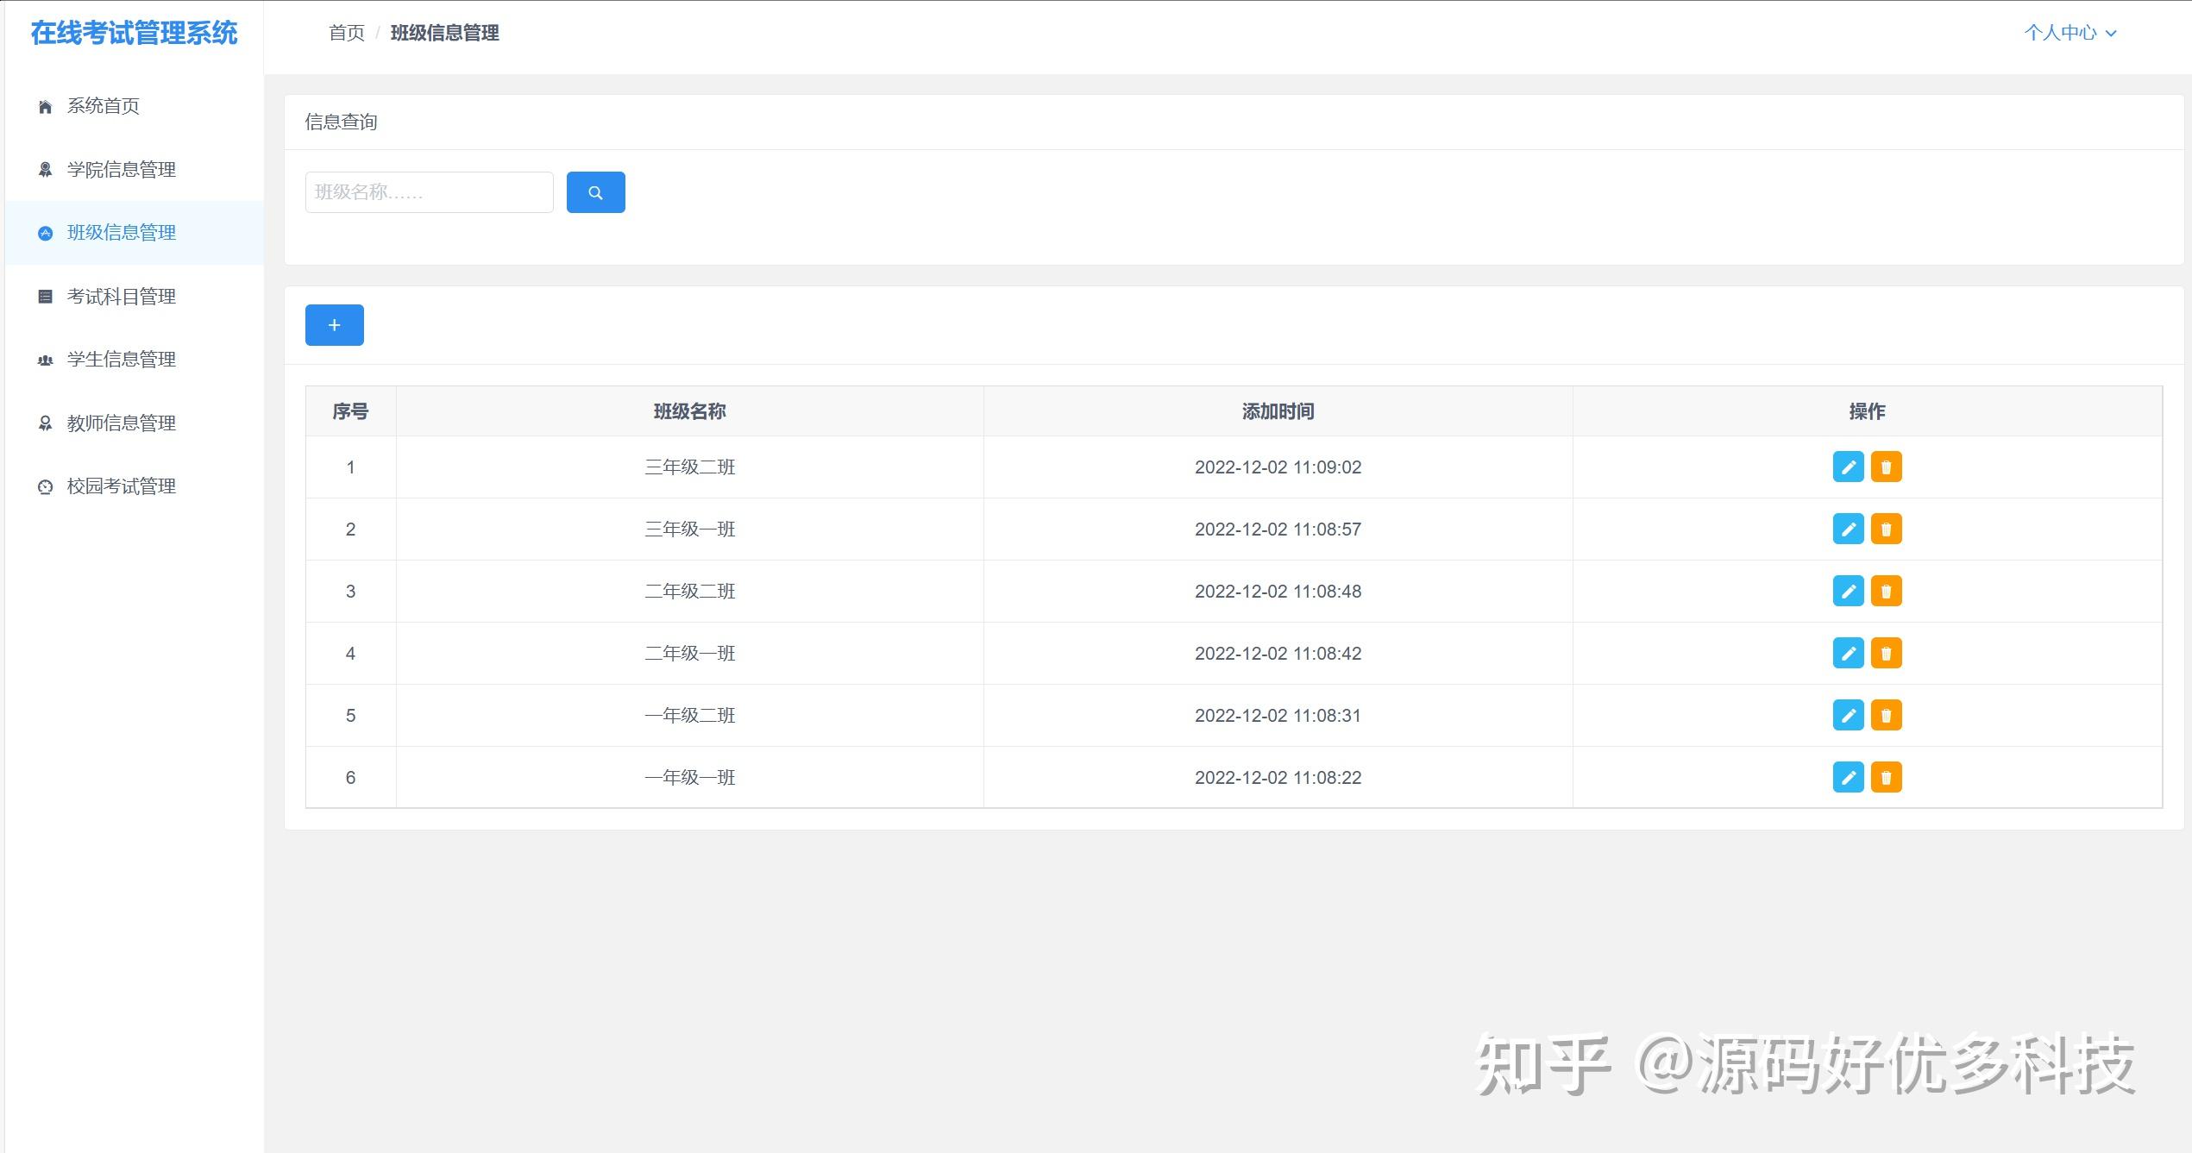Click the blue search magnifier button

point(595,192)
